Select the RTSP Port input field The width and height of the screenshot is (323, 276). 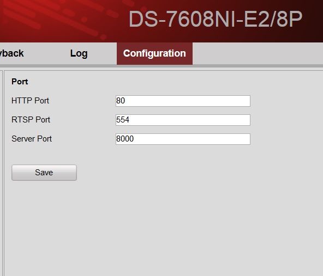coord(183,120)
